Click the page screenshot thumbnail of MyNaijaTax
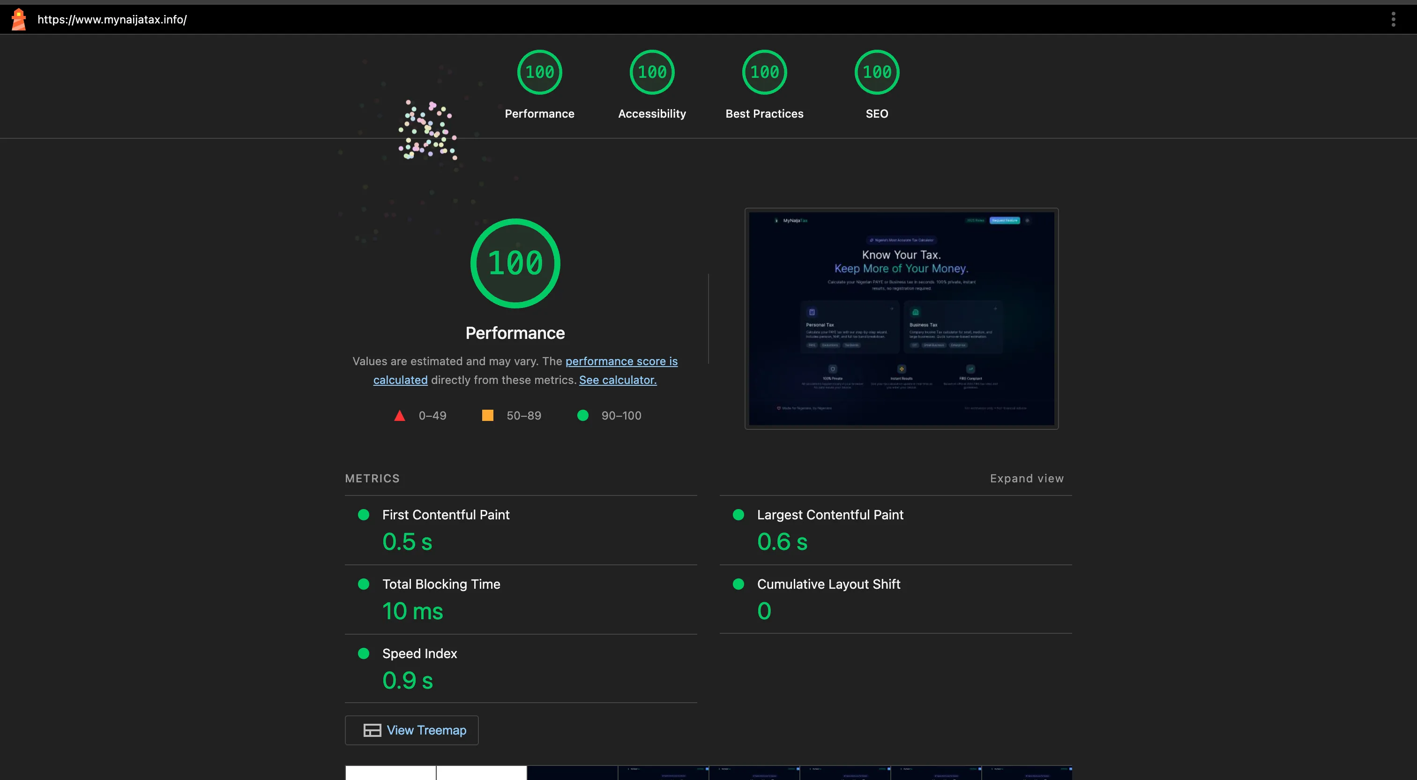The width and height of the screenshot is (1417, 780). pos(901,319)
